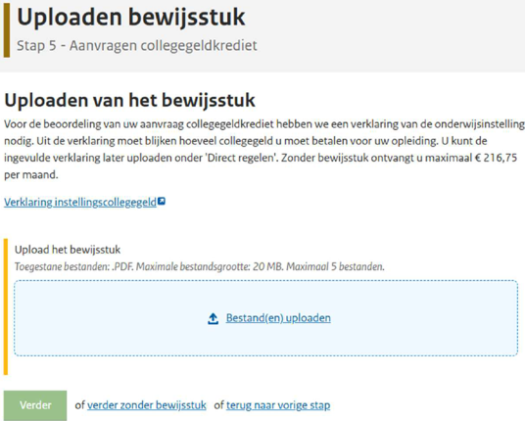Click the upload arrow icon

(213, 318)
